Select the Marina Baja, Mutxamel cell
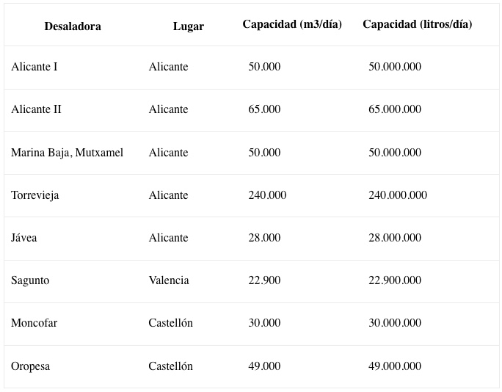This screenshot has height=392, width=502. tap(67, 153)
